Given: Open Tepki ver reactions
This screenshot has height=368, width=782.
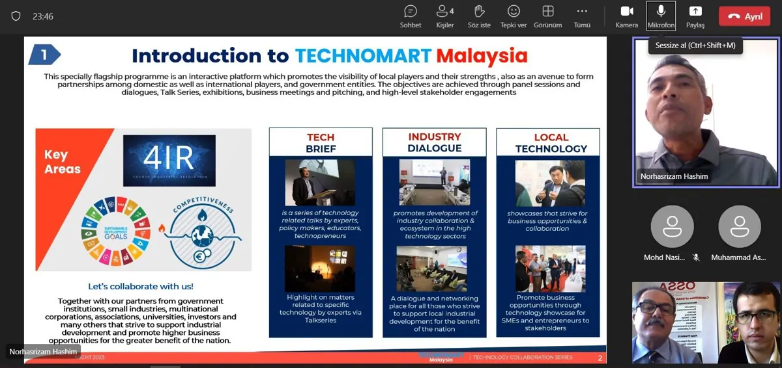Looking at the screenshot, I should pos(514,17).
